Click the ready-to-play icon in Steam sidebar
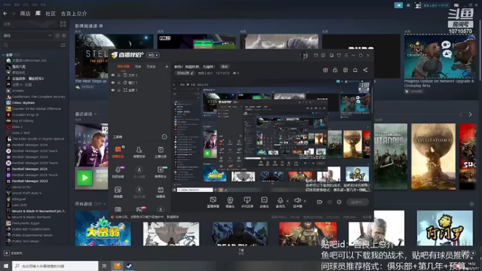The image size is (482, 271). (64, 36)
